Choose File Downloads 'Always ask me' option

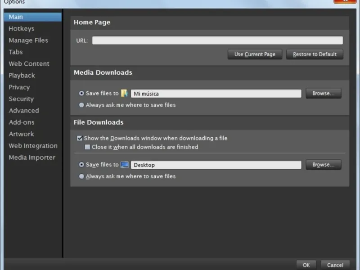click(x=81, y=176)
